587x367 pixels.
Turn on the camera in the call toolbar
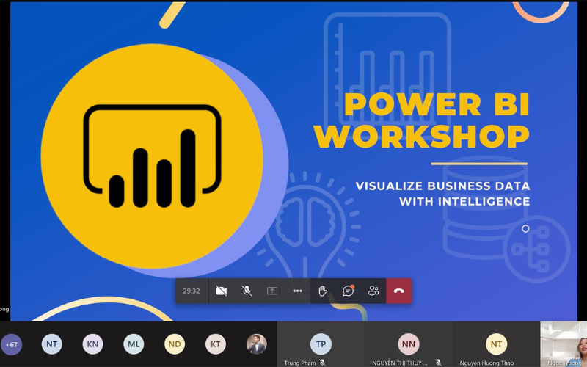point(222,291)
